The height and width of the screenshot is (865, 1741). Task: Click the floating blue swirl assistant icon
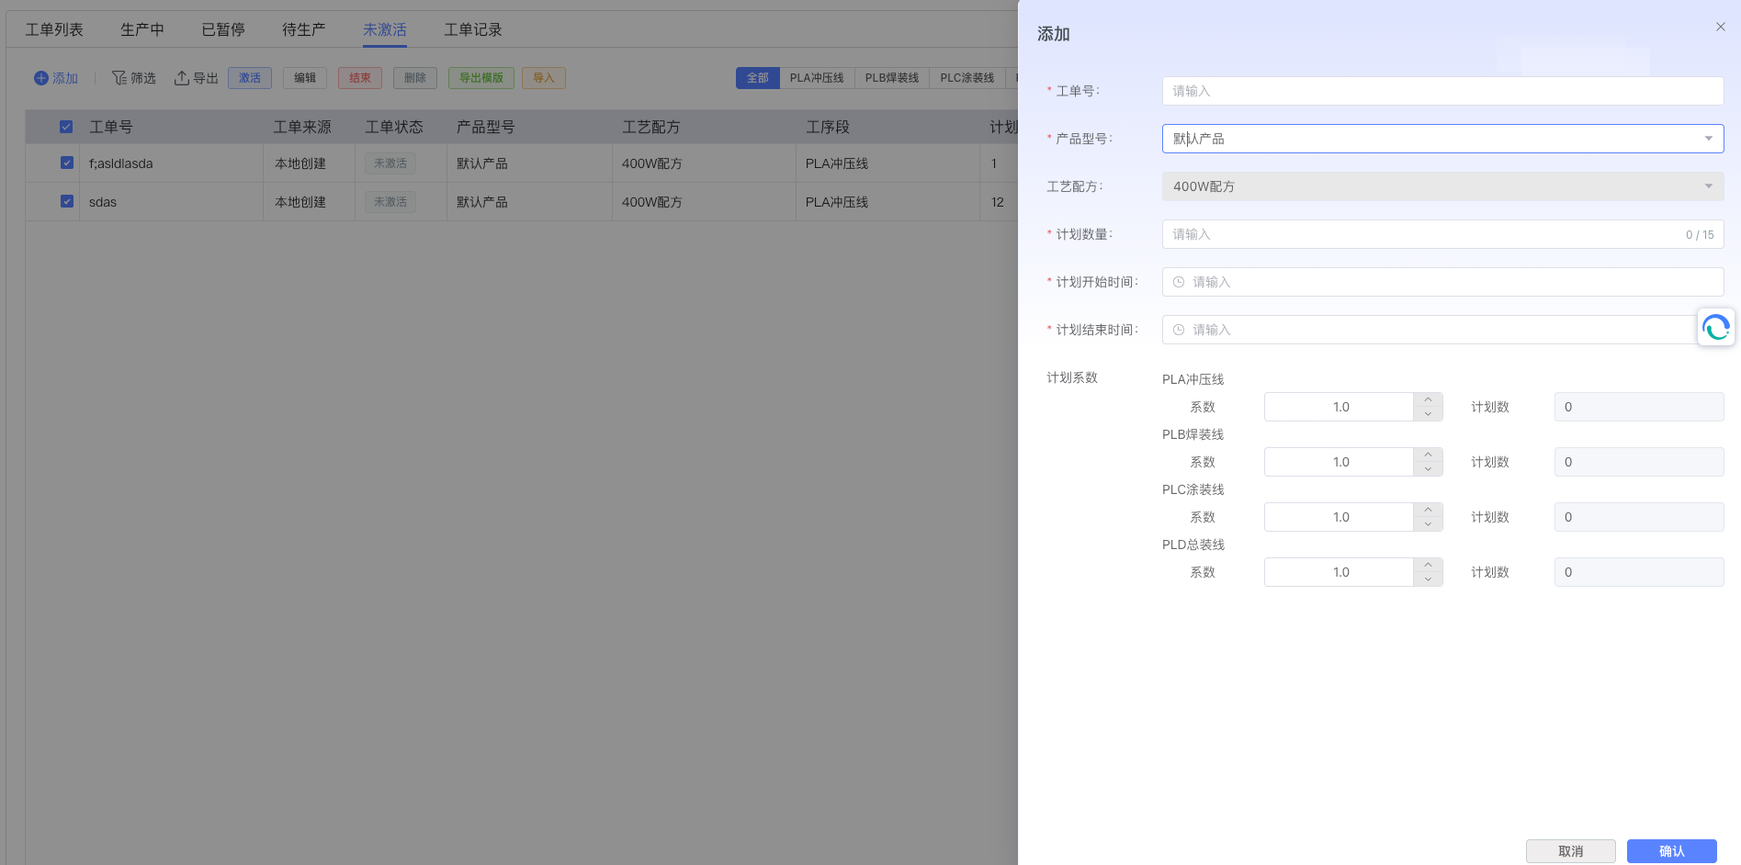coord(1715,328)
